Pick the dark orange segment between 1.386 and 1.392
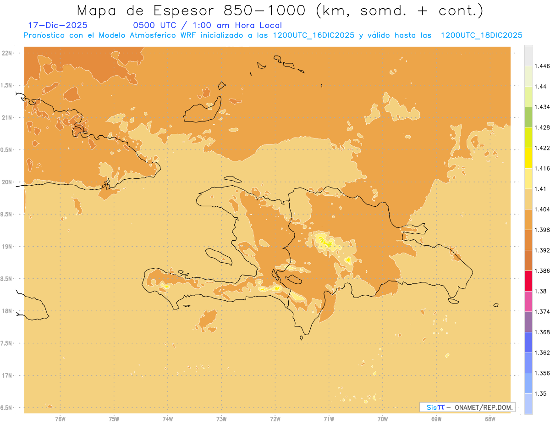The height and width of the screenshot is (425, 550). (x=528, y=260)
